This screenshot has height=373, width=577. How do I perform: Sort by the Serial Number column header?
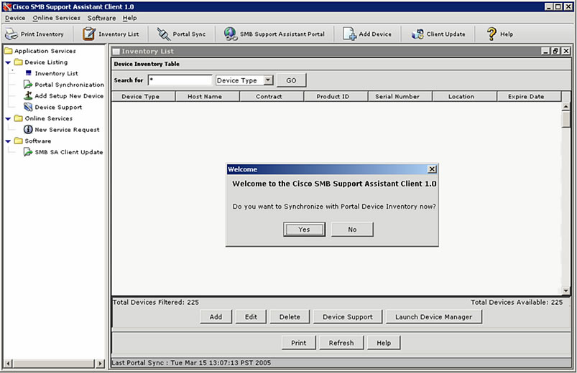click(400, 96)
